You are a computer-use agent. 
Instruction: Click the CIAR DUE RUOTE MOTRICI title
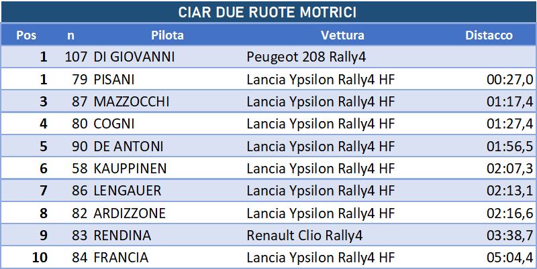pos(267,13)
